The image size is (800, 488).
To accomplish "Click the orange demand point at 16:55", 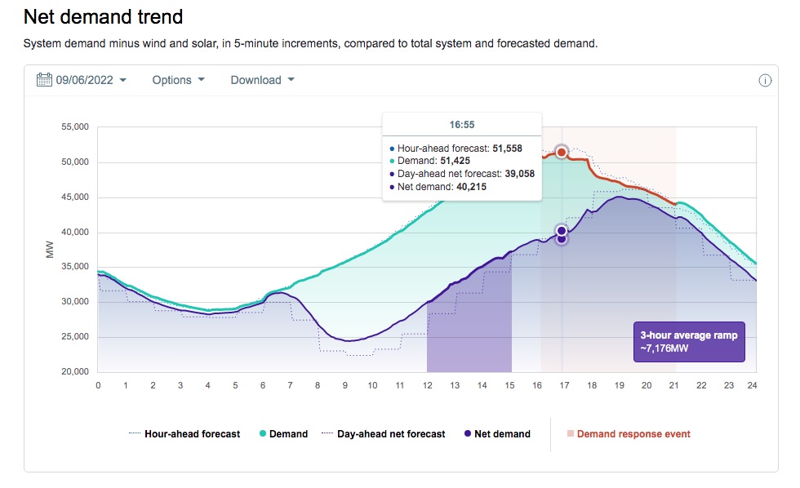I will pos(562,152).
